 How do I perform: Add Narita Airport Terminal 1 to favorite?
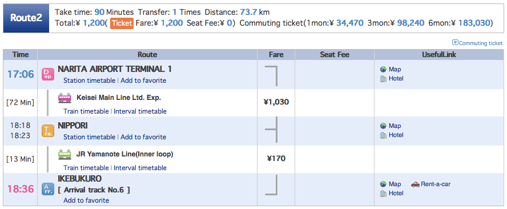coord(143,81)
